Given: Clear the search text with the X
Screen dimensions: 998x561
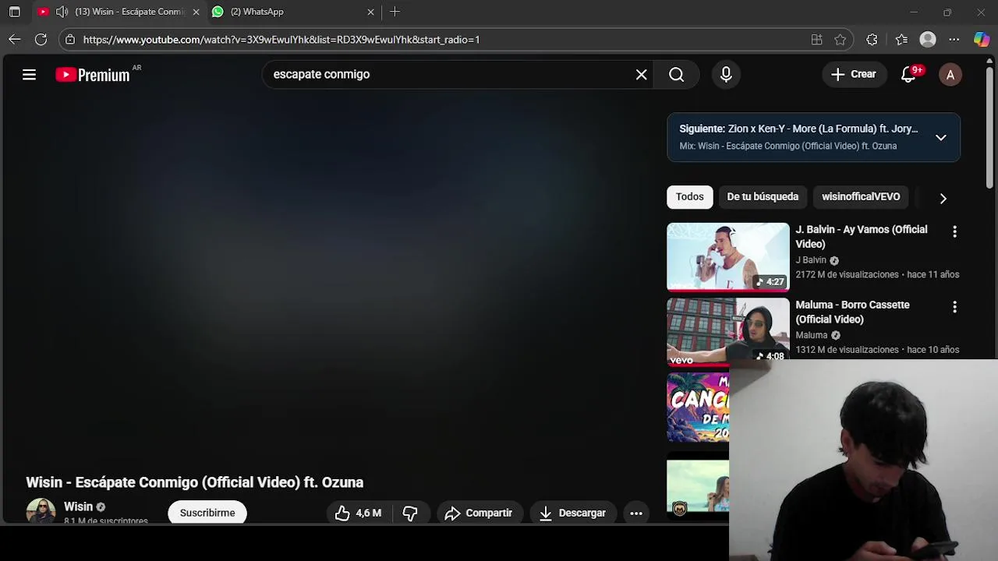Looking at the screenshot, I should [641, 75].
